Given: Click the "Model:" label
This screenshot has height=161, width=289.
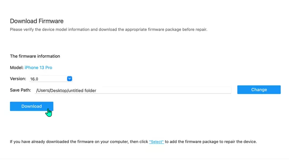Looking at the screenshot, I should (x=17, y=67).
